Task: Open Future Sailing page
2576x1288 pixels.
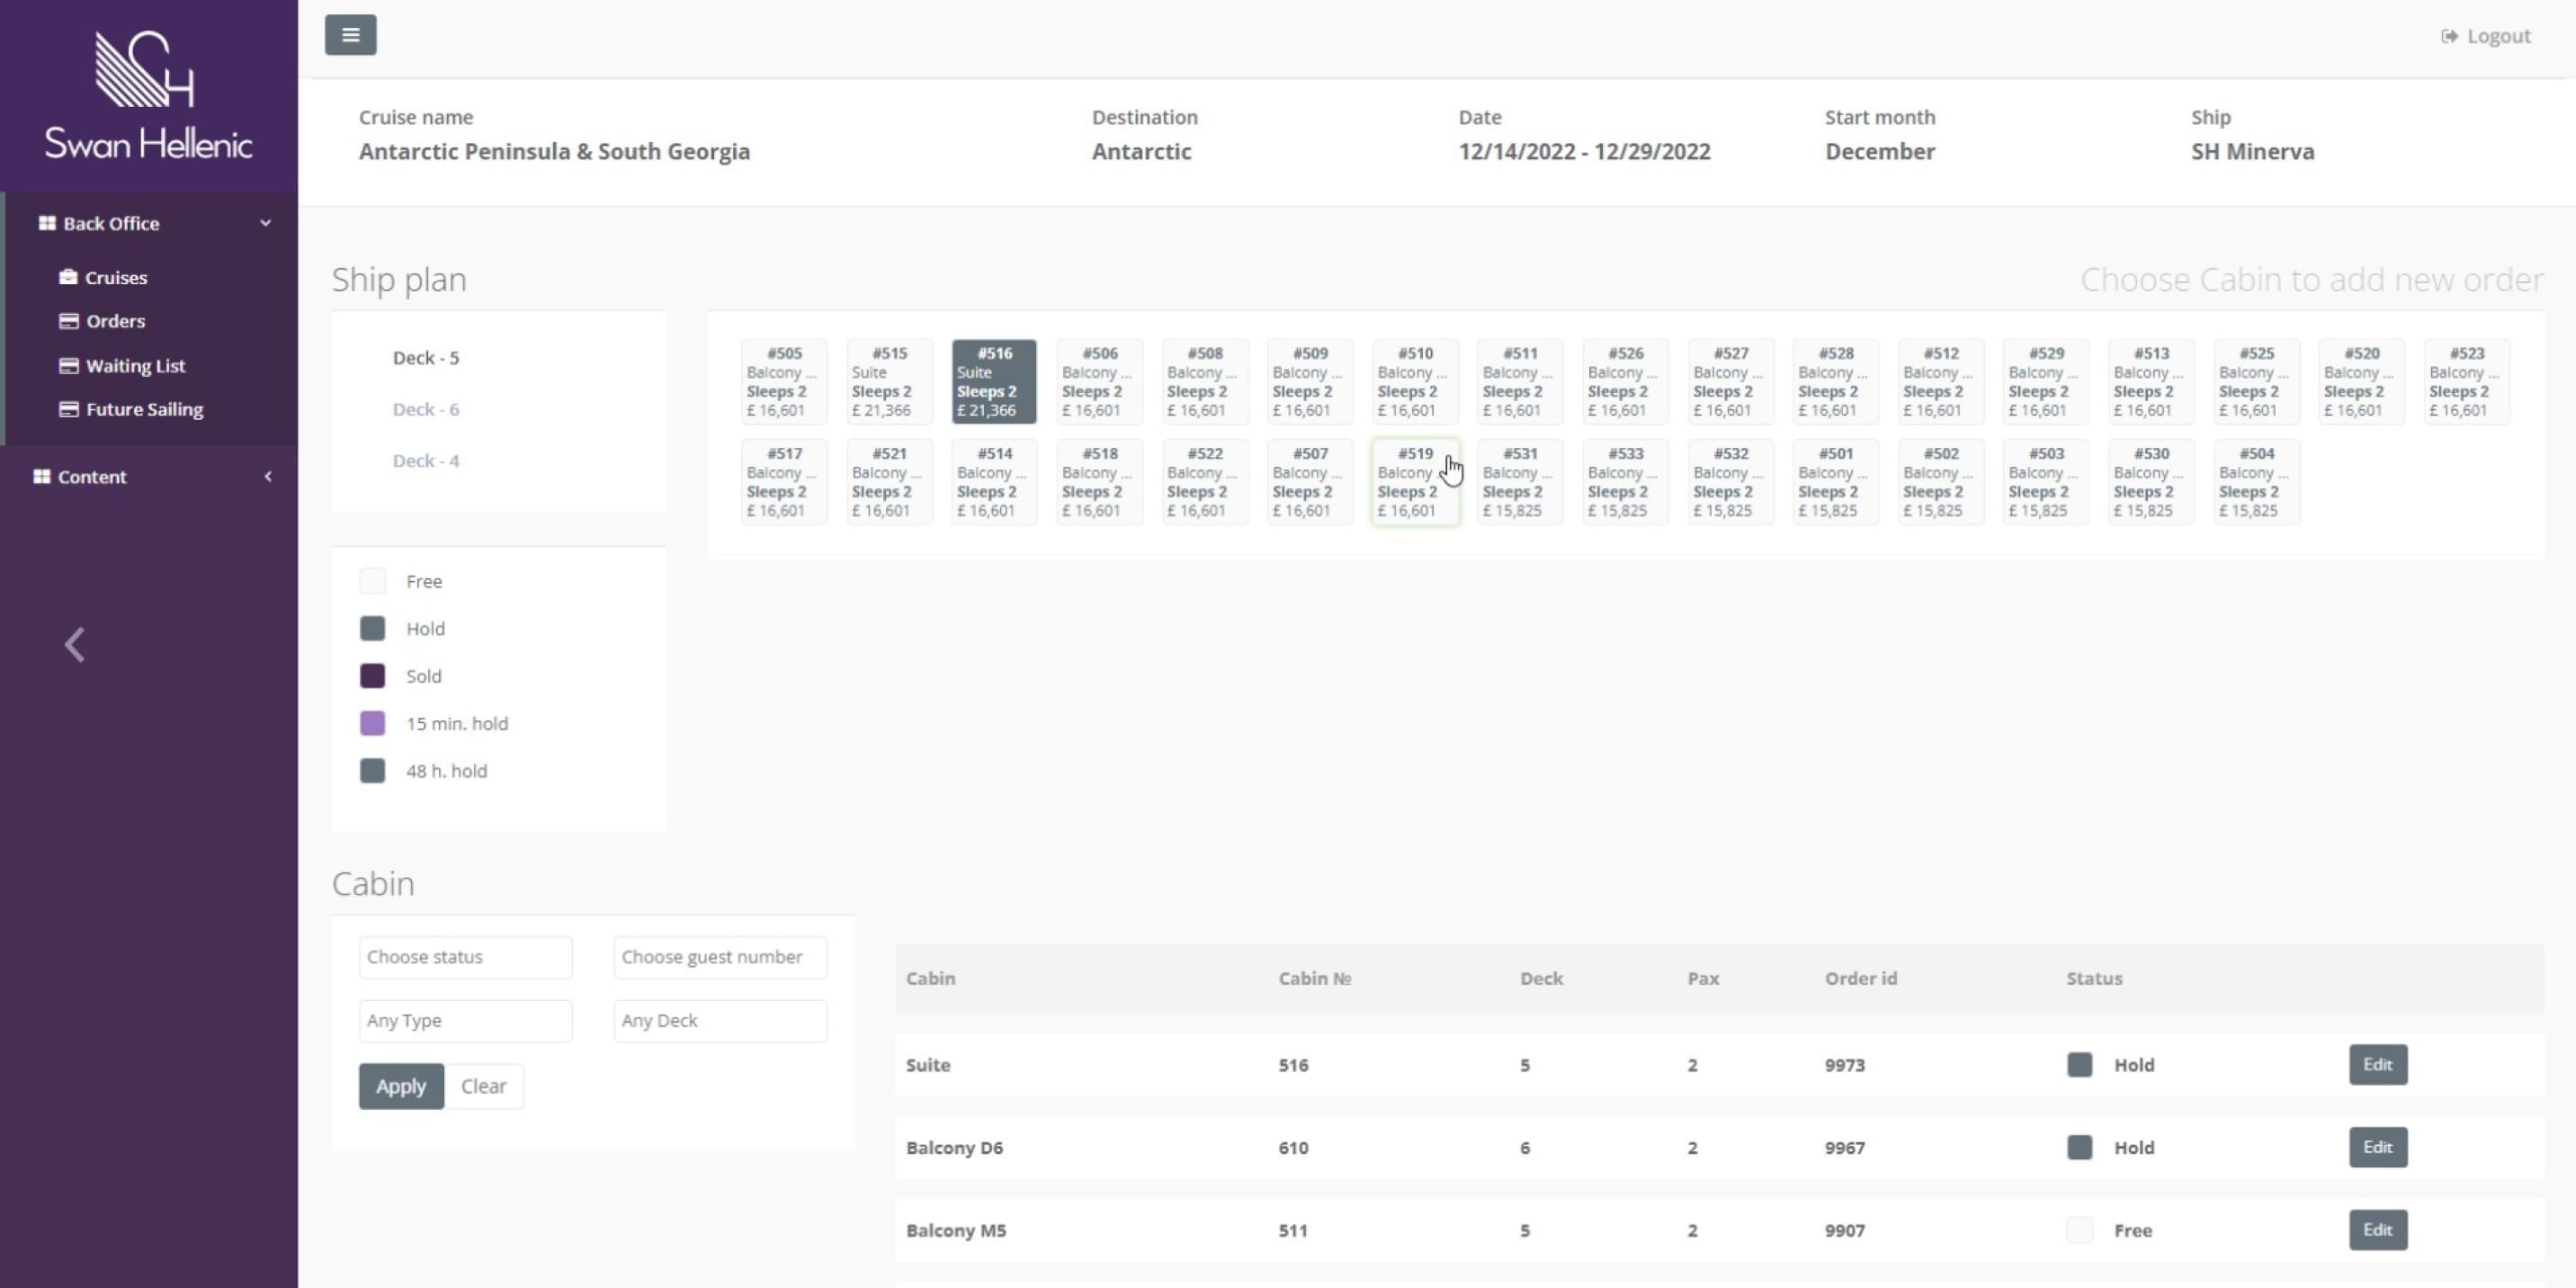Action: pyautogui.click(x=143, y=409)
